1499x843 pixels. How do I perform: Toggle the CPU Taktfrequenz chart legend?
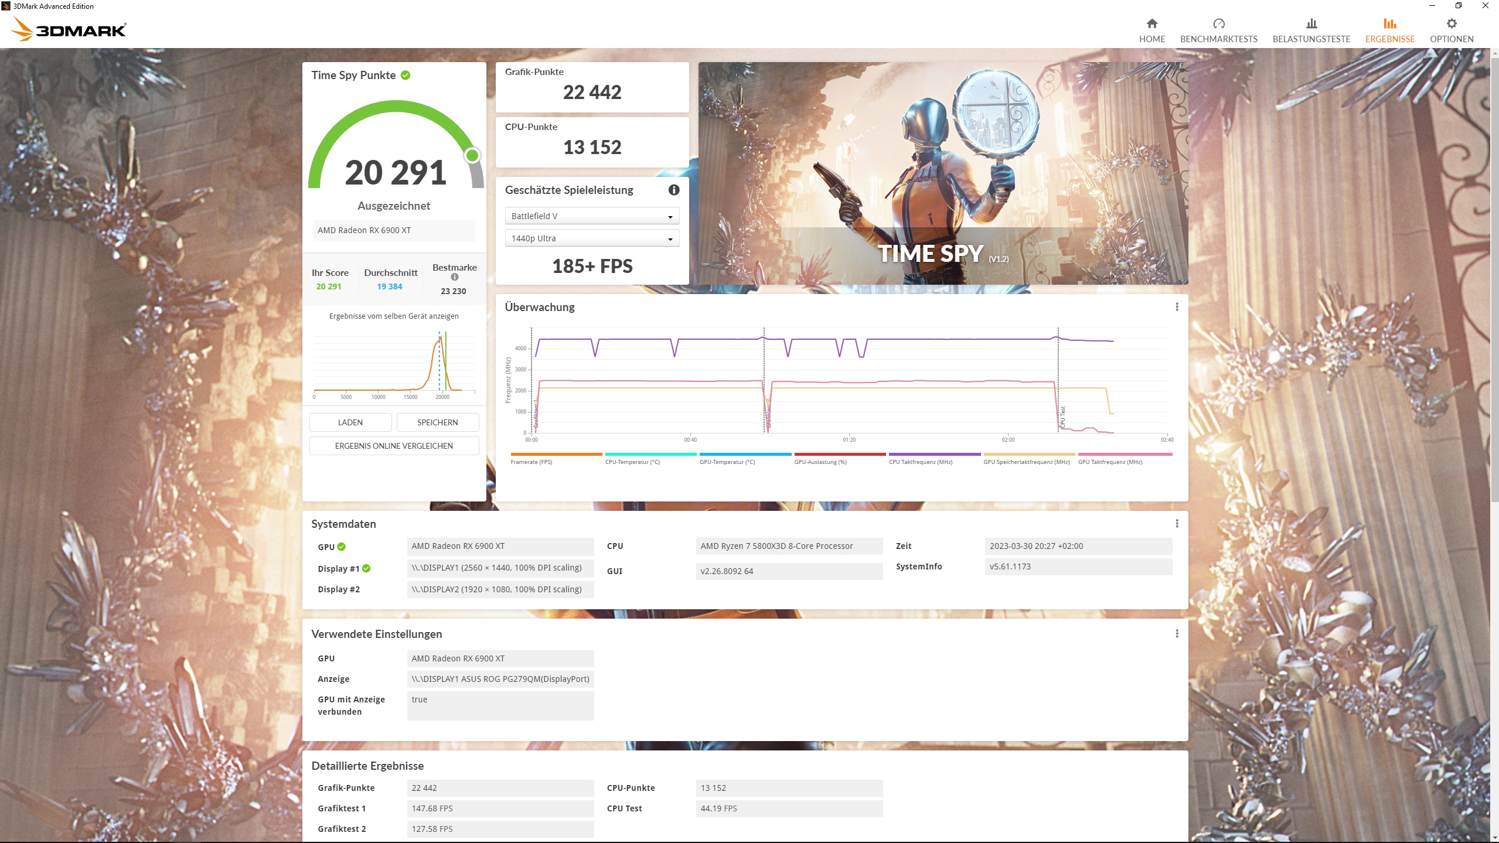[x=920, y=462]
